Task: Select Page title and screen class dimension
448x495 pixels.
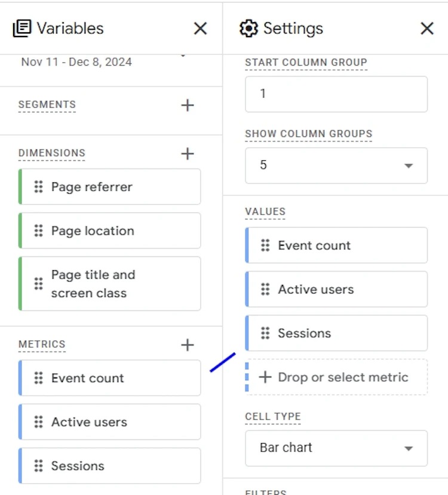Action: [109, 283]
